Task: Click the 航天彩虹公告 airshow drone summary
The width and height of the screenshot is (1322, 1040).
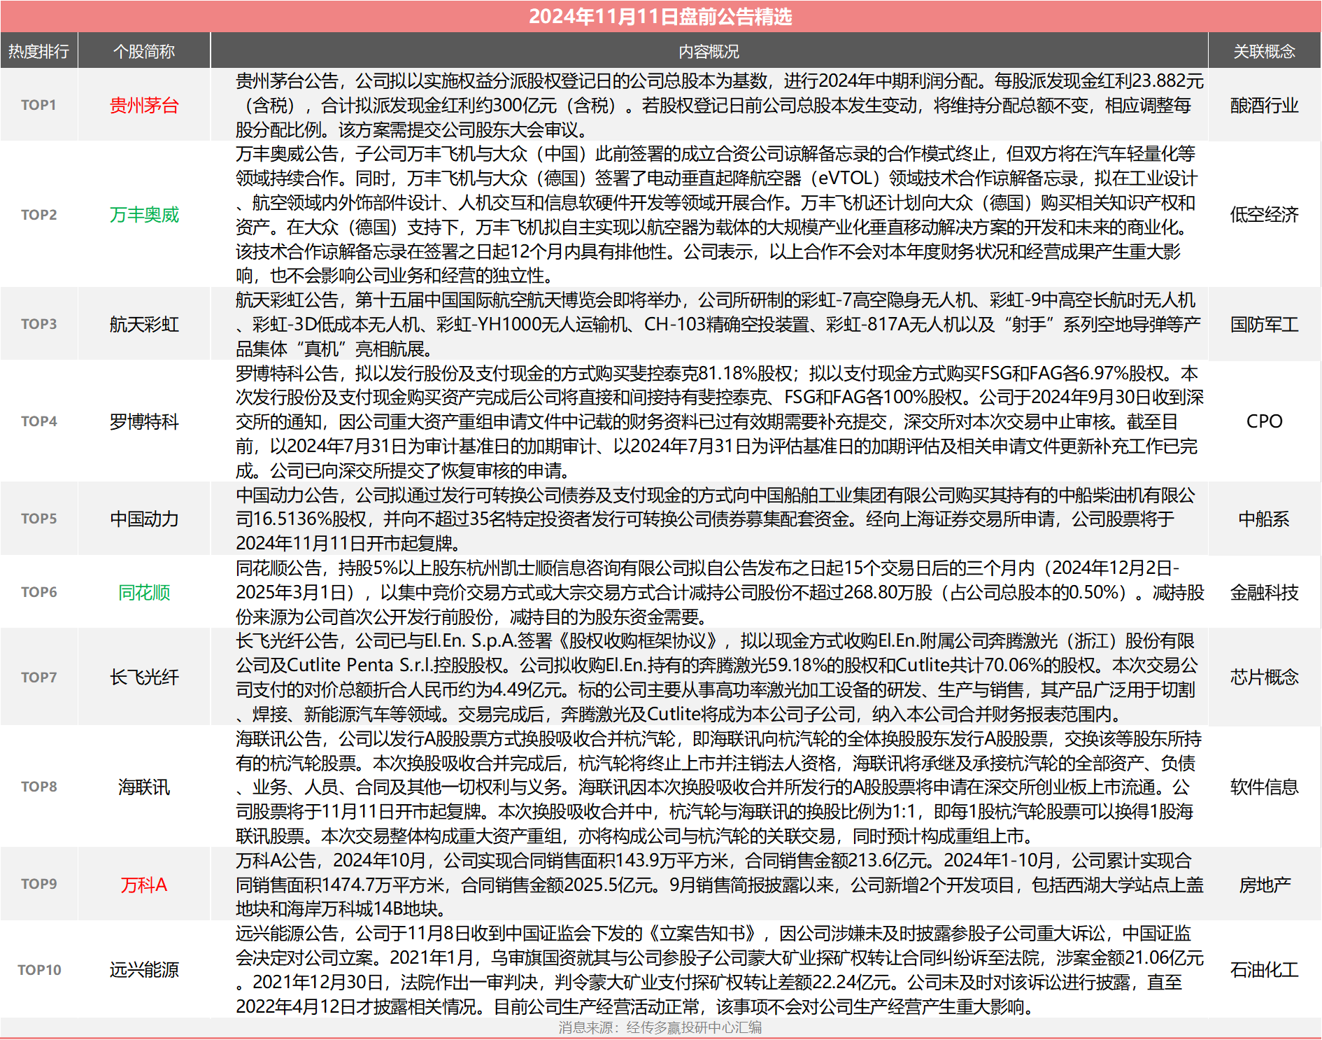Action: [720, 324]
